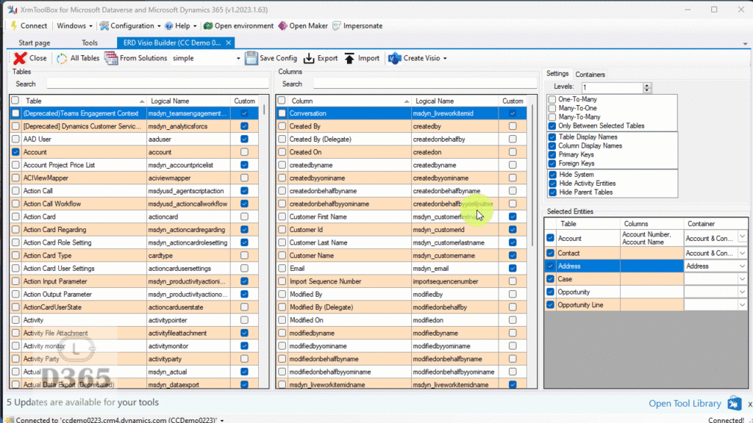Viewport: 753px width, 423px height.
Task: Increase Levels spinner value
Action: (x=647, y=85)
